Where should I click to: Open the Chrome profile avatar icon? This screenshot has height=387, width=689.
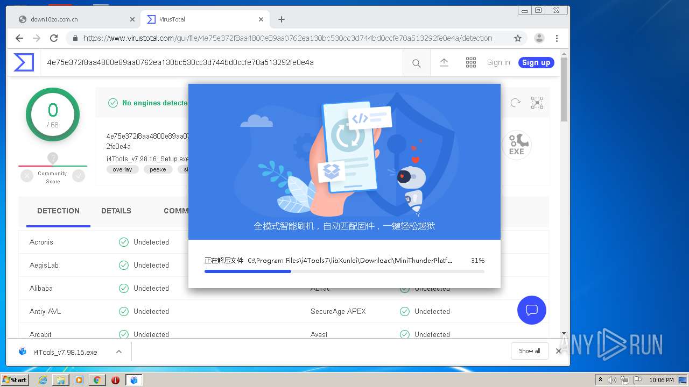pos(539,38)
